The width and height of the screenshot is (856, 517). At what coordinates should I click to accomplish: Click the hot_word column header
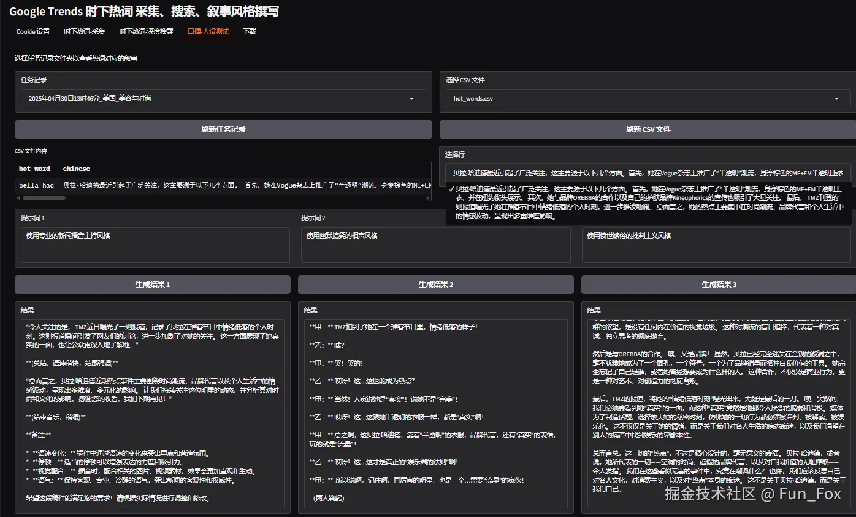tap(37, 169)
